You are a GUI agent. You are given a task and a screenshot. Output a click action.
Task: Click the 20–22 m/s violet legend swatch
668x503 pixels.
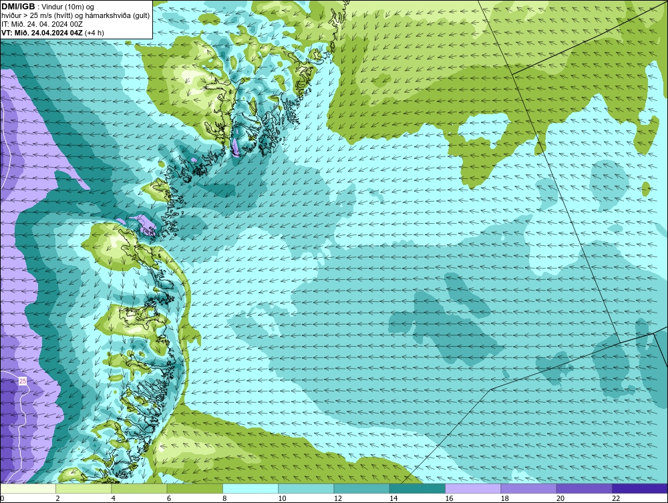tap(584, 488)
